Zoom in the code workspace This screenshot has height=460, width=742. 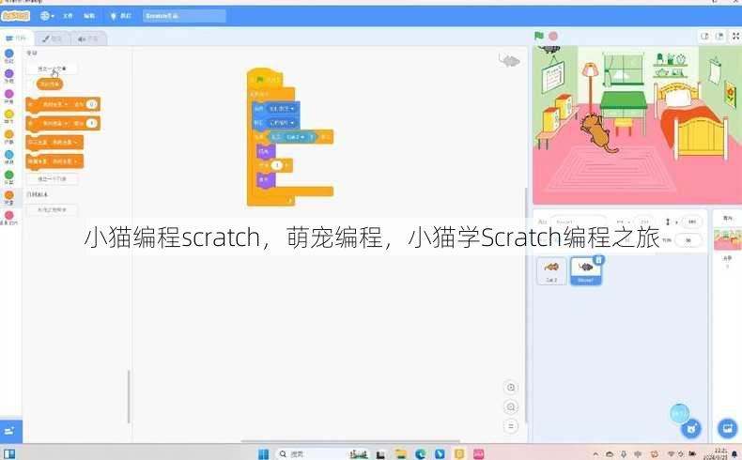[x=511, y=387]
